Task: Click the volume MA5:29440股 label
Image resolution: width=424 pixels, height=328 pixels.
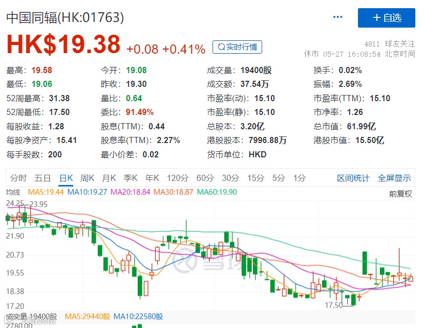Action: pos(88,316)
